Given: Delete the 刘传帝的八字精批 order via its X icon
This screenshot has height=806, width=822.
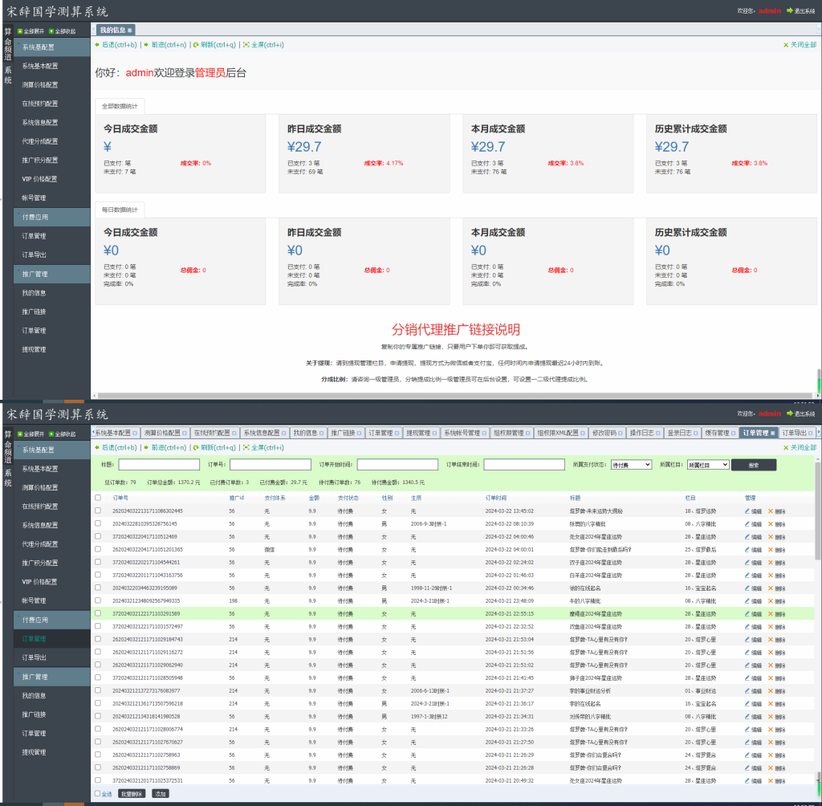Looking at the screenshot, I should pyautogui.click(x=771, y=716).
